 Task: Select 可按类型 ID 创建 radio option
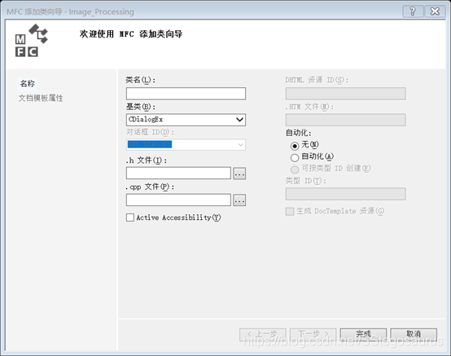pos(295,169)
